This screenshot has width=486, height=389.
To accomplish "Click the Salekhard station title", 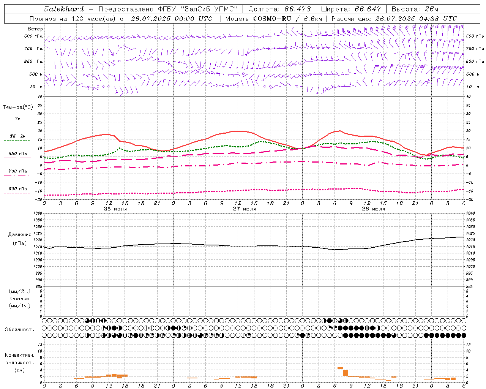I will click(x=64, y=9).
